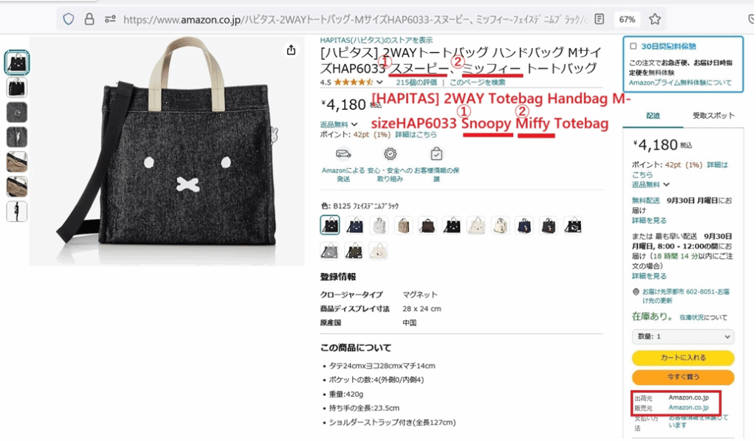Click the share icon on product image
756x441 pixels.
[x=291, y=50]
